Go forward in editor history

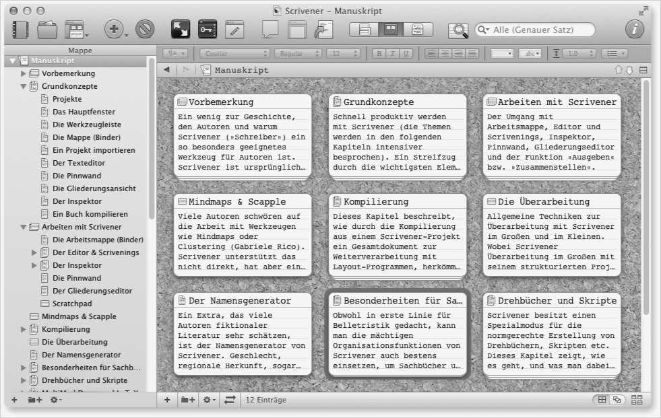click(185, 70)
